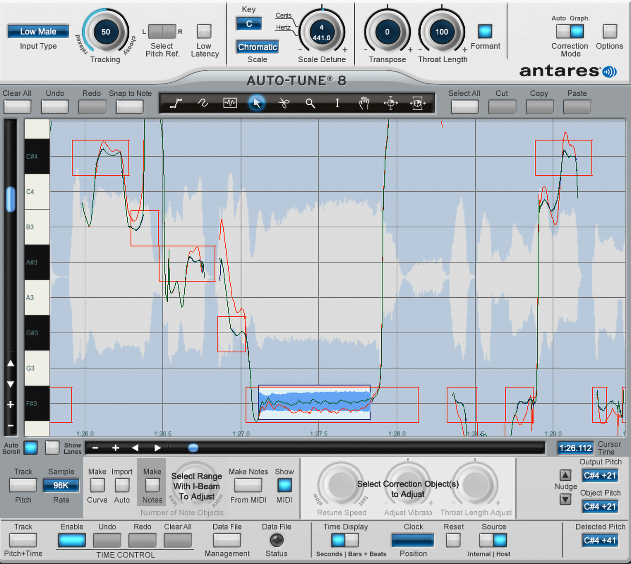Select the Move Region tool
The image size is (631, 564).
(417, 103)
